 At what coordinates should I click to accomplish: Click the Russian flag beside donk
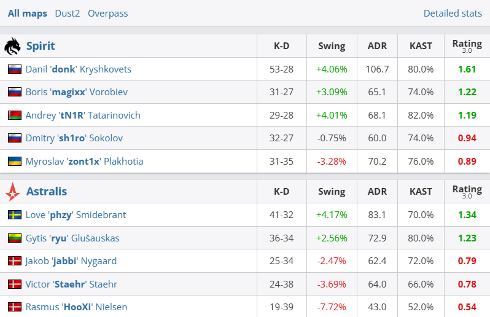[14, 69]
